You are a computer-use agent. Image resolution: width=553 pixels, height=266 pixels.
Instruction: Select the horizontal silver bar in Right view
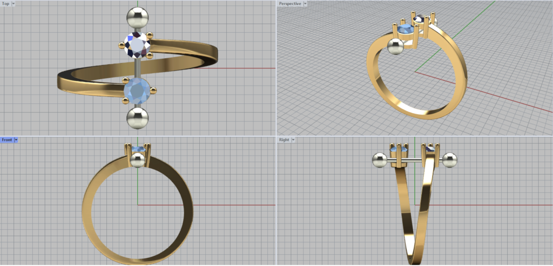coord(415,160)
